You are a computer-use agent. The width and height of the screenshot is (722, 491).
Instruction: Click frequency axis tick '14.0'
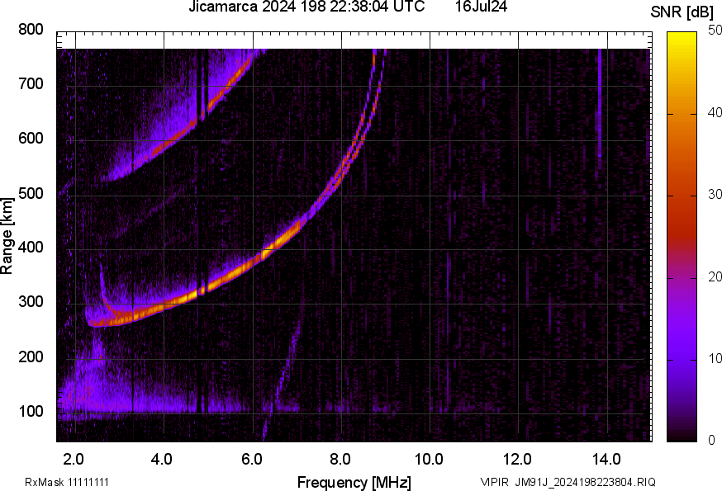coord(606,460)
